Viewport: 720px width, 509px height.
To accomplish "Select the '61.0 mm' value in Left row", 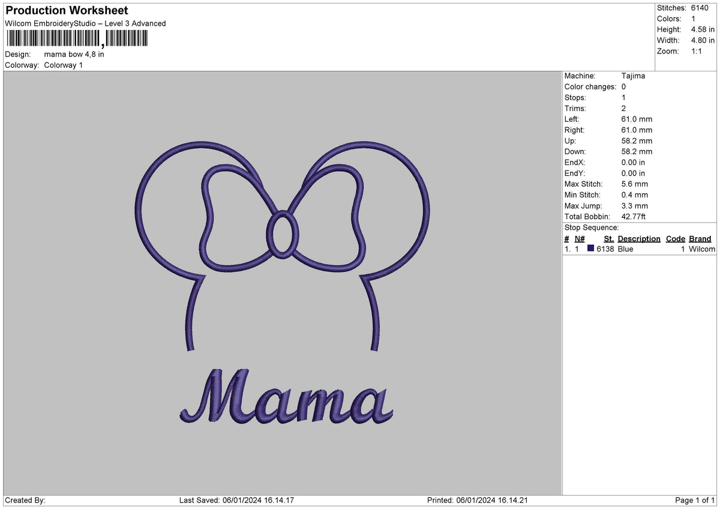I will 637,119.
